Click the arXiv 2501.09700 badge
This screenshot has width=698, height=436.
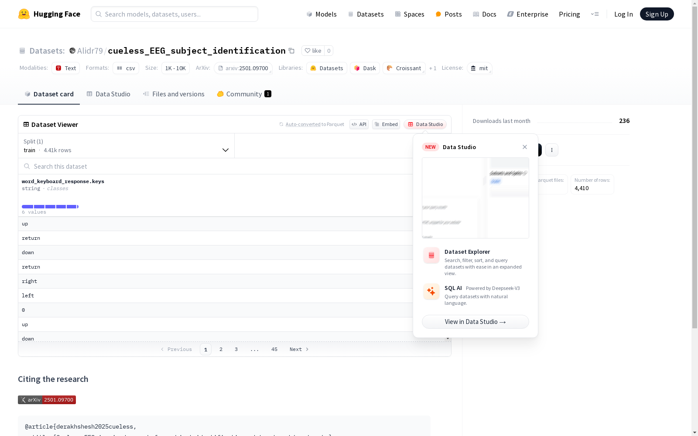point(47,400)
